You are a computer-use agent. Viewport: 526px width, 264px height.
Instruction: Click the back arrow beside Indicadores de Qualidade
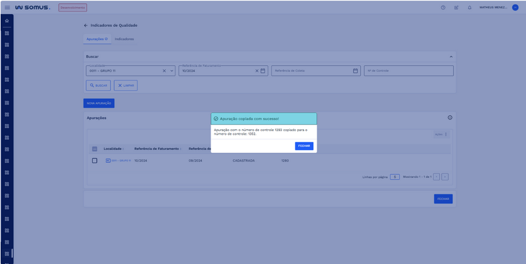(85, 26)
